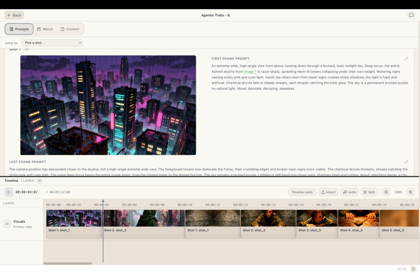The image size is (420, 273).
Task: Edit the First Frame Prompt pencil icon
Action: click(x=406, y=58)
